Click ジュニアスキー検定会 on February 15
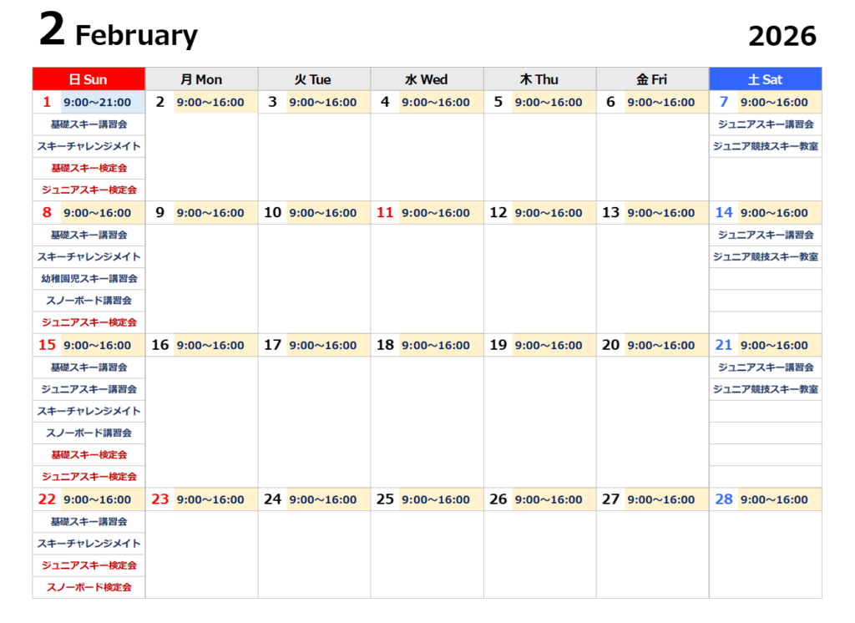Screen dimensions: 855x623 pyautogui.click(x=89, y=476)
